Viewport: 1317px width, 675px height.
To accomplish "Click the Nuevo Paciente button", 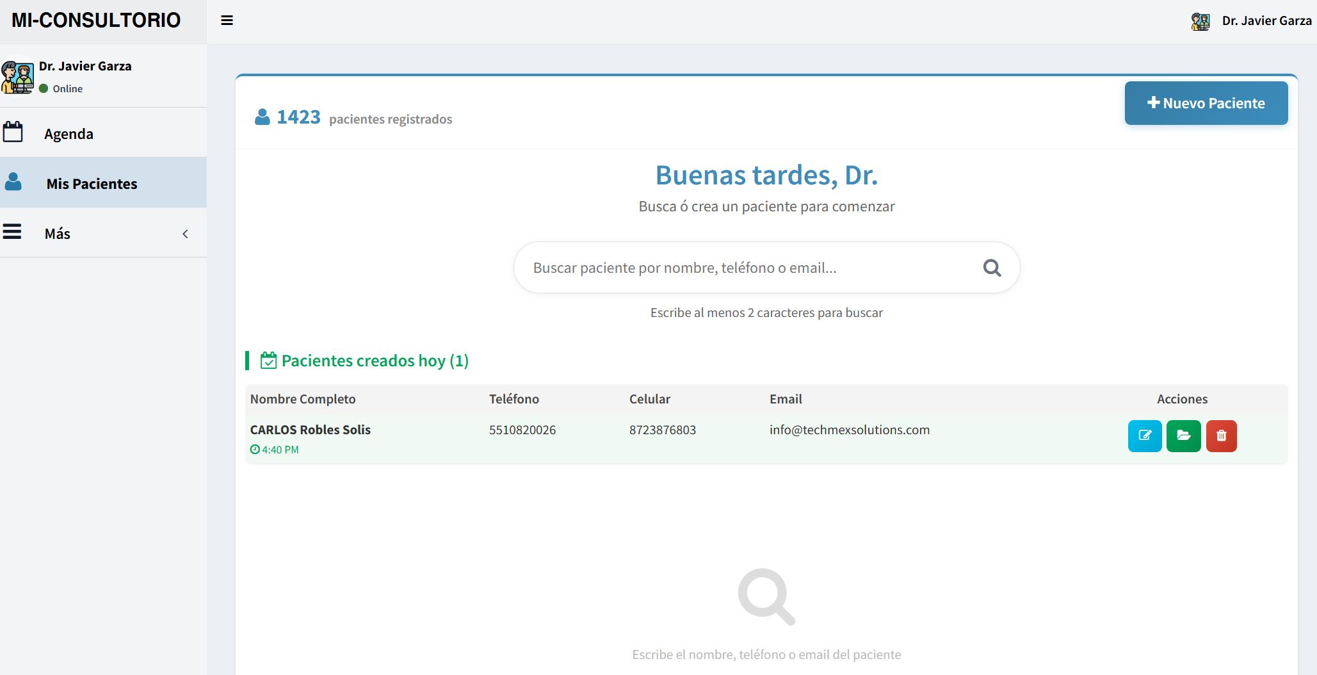I will click(x=1206, y=103).
